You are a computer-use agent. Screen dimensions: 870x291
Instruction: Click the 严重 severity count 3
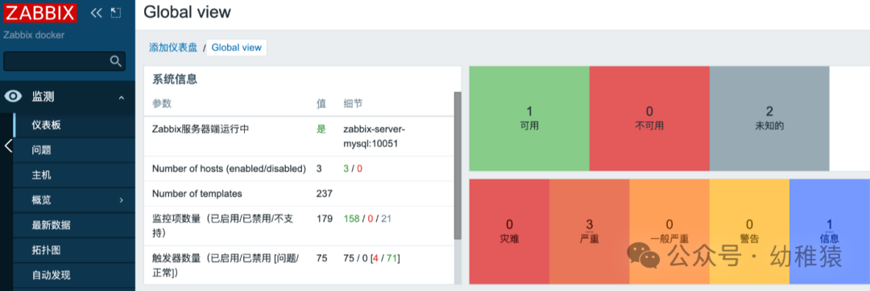point(589,224)
